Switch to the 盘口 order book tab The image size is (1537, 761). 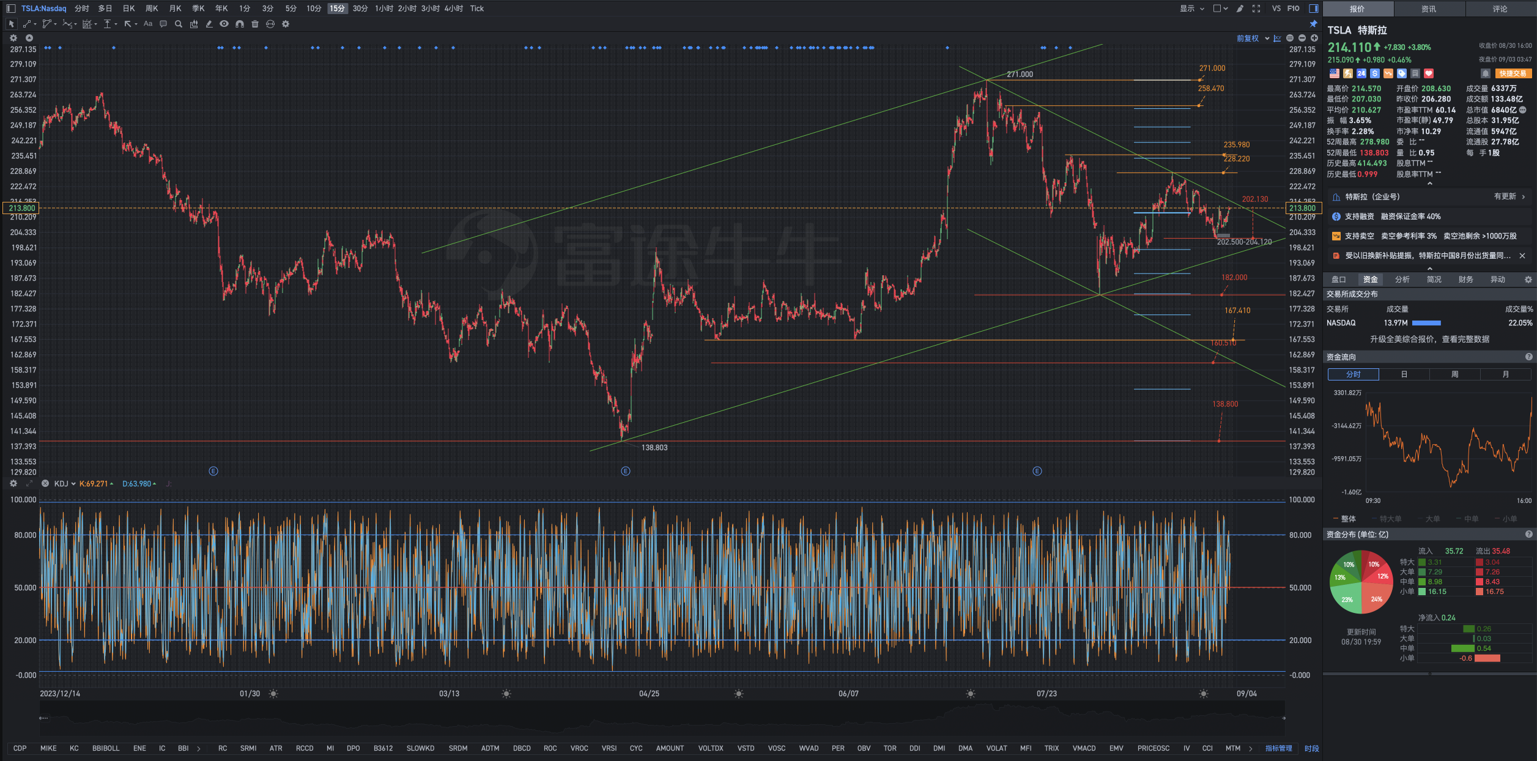(1339, 280)
